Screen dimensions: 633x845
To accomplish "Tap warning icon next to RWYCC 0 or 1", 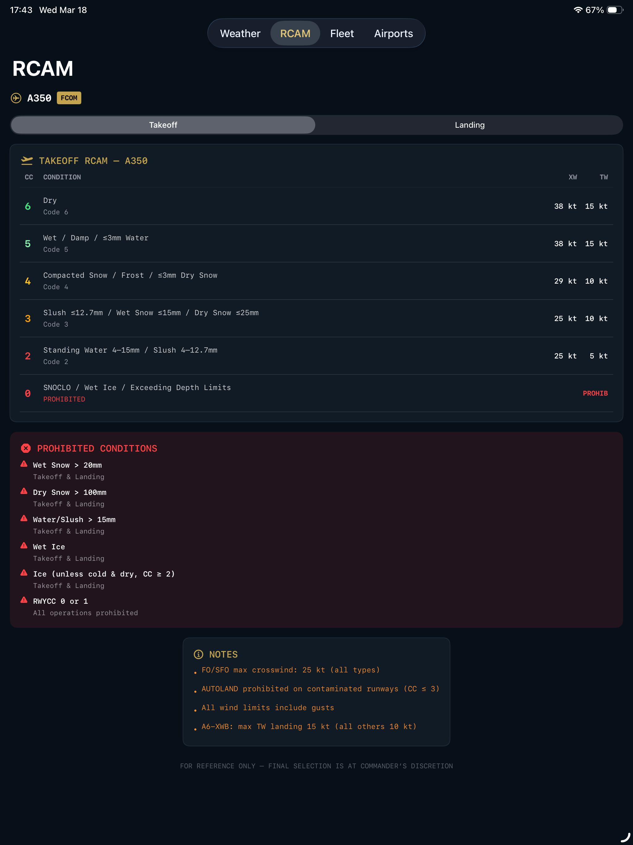I will point(24,600).
